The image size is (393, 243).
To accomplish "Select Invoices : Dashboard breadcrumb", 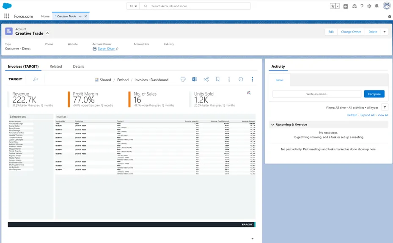I will 151,80.
